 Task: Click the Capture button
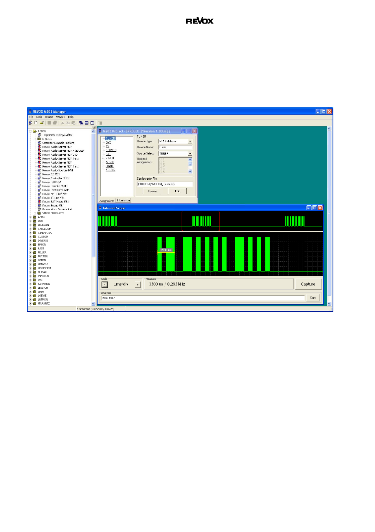point(308,284)
